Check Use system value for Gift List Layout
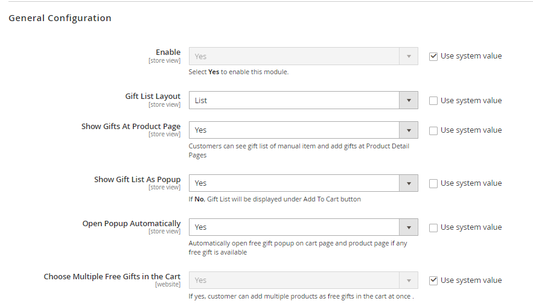This screenshot has width=533, height=307. 433,101
